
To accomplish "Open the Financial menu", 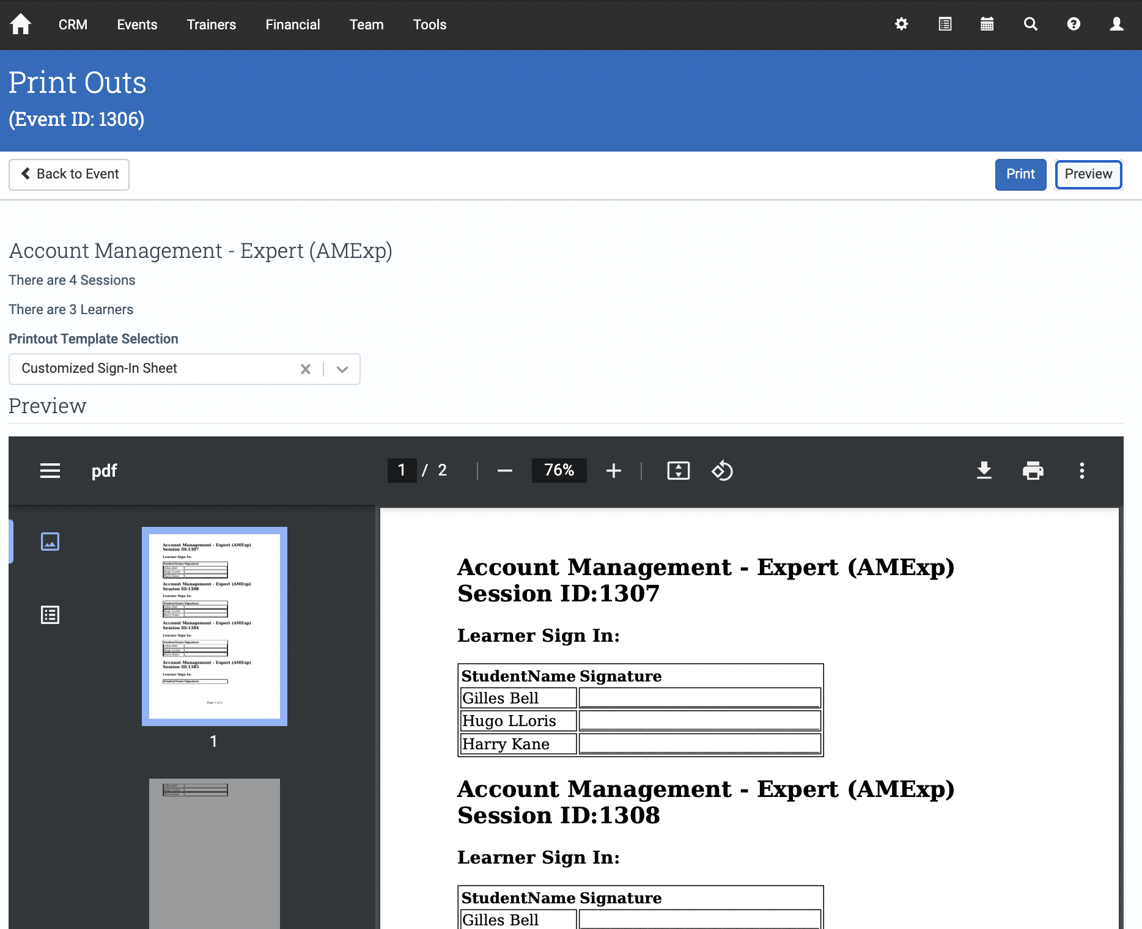I will (293, 24).
